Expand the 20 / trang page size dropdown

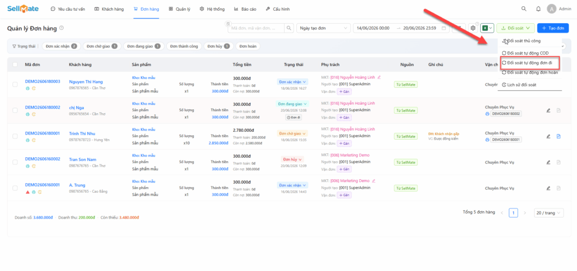[x=549, y=213]
